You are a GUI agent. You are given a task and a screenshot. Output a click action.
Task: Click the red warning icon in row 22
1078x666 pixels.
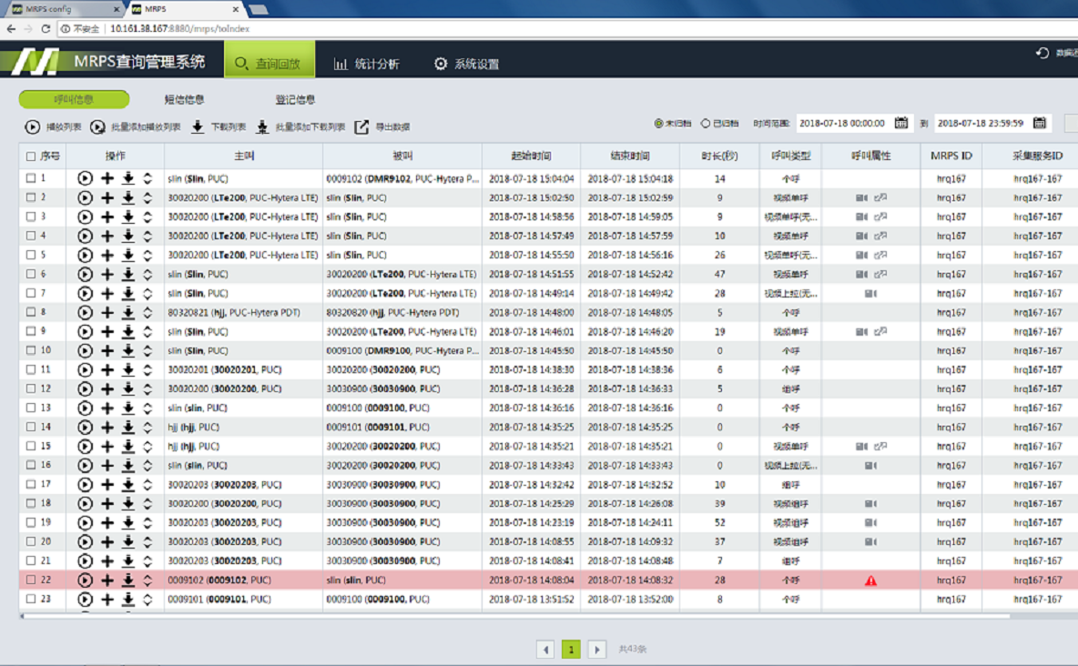click(x=870, y=580)
